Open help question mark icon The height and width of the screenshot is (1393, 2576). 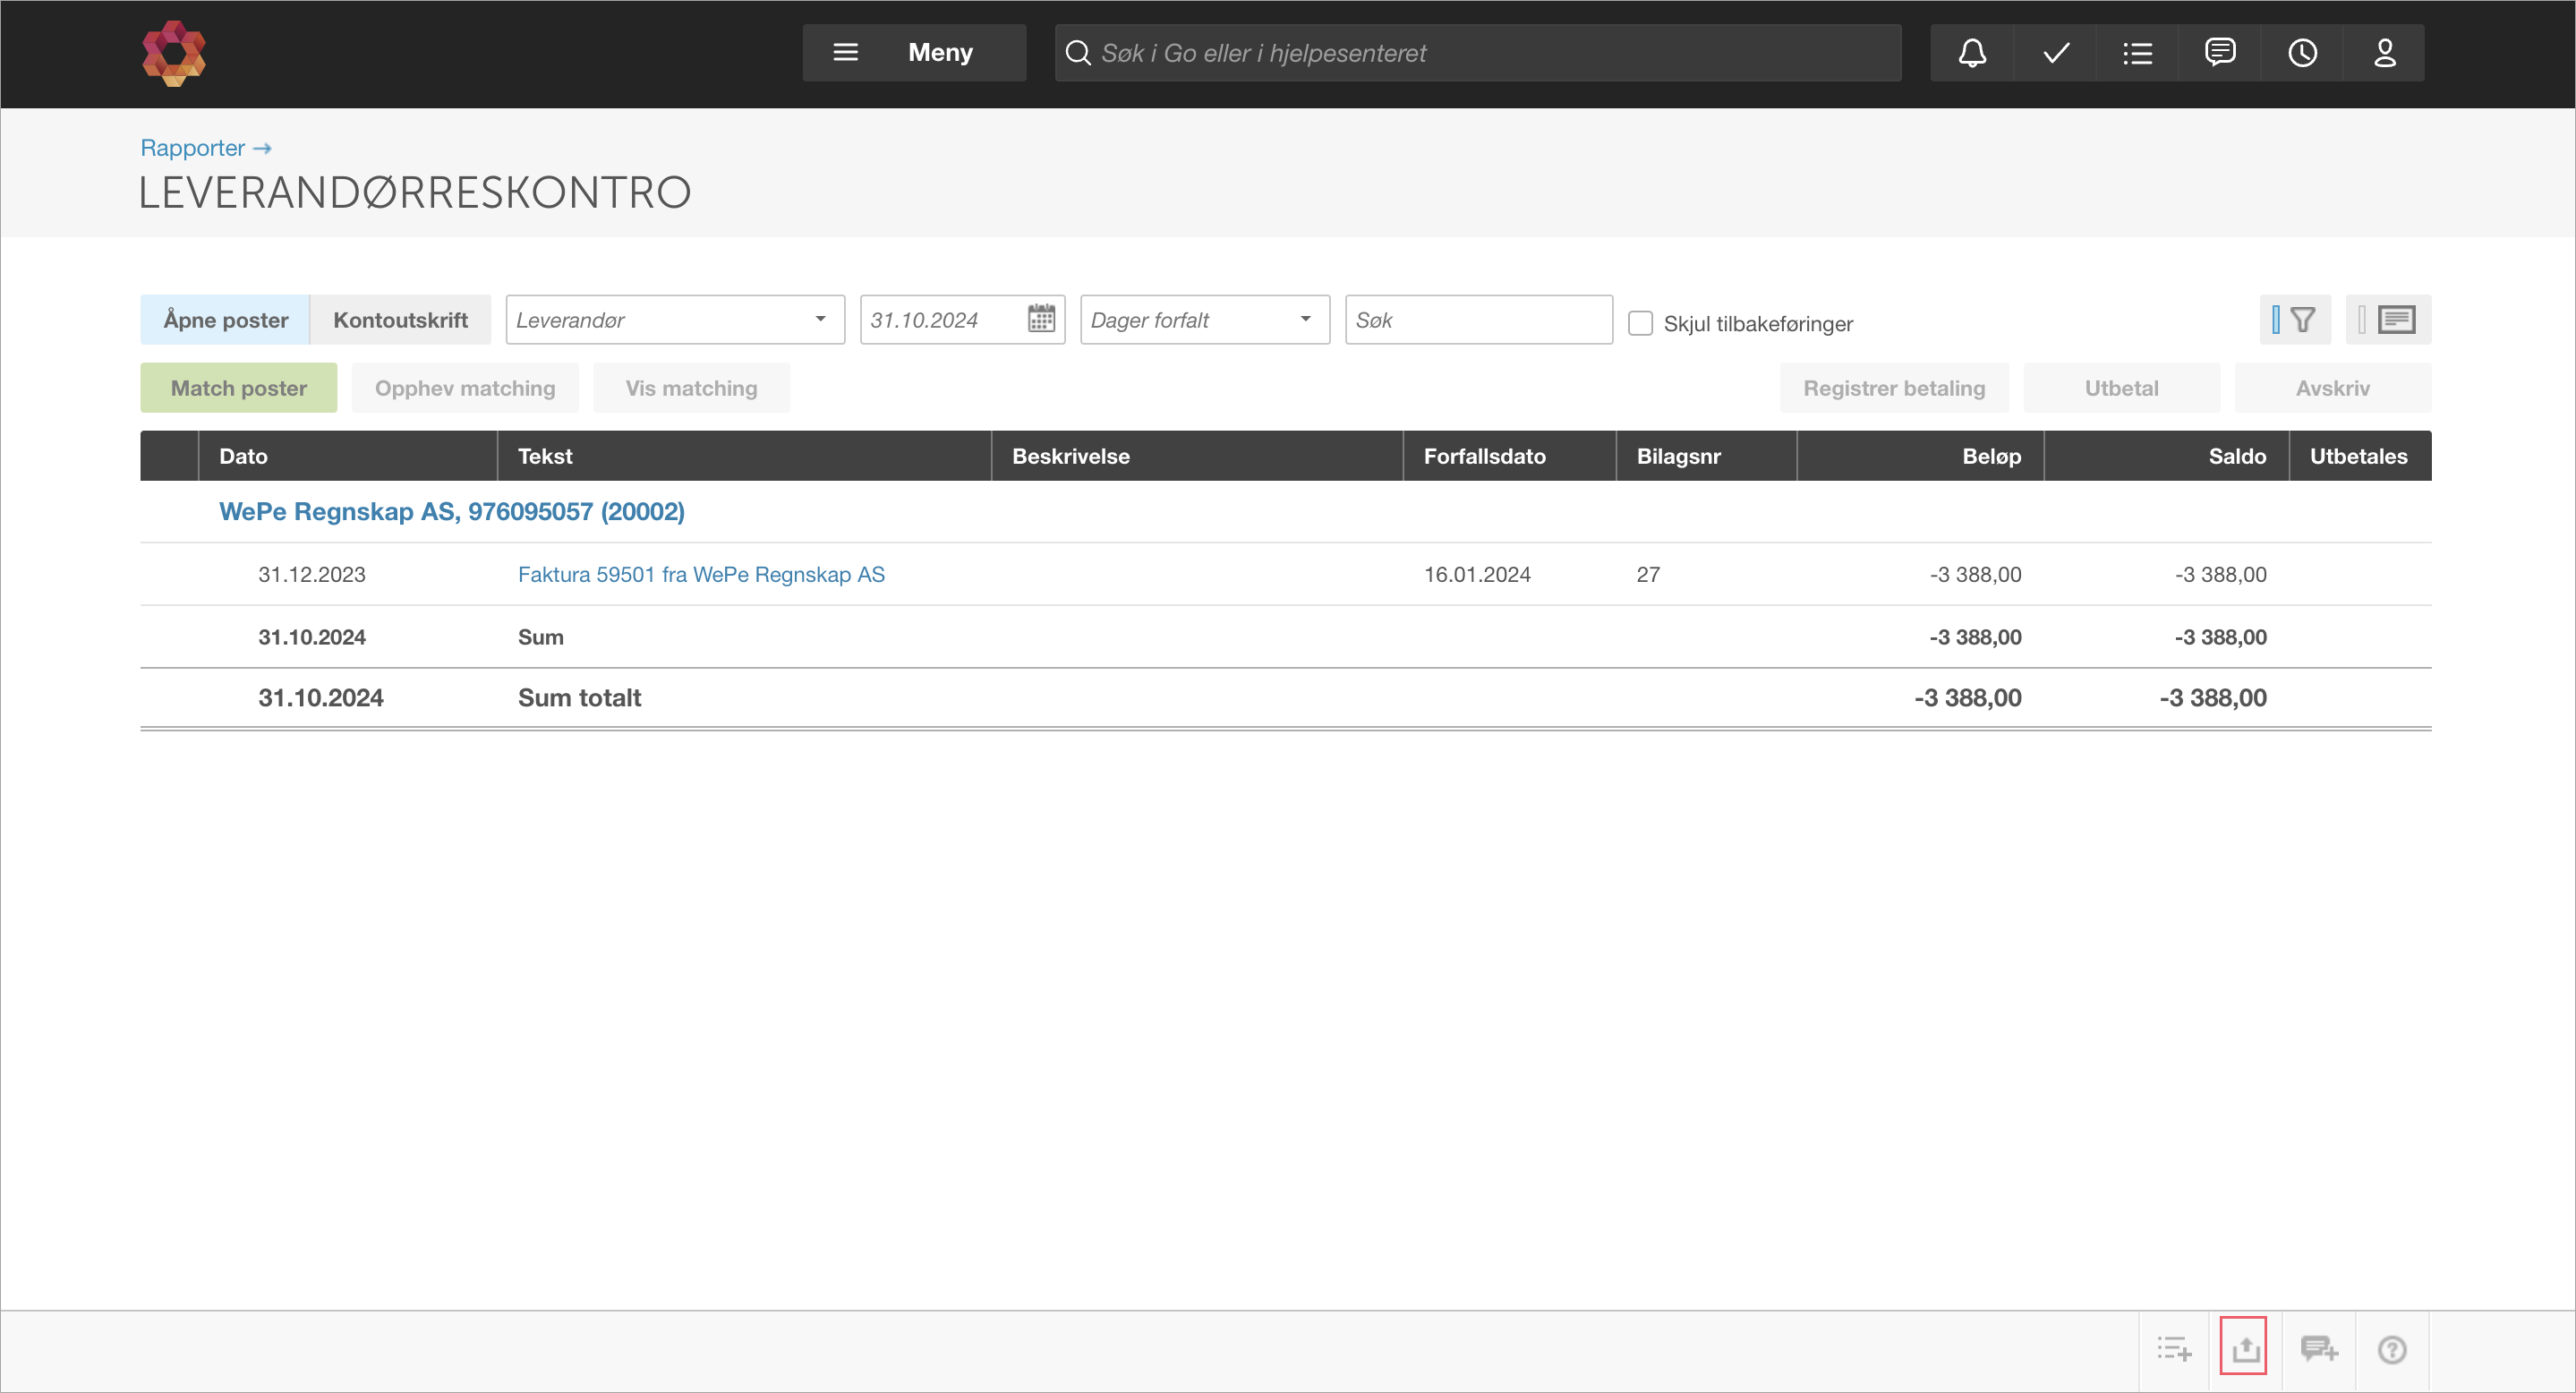pos(2392,1350)
